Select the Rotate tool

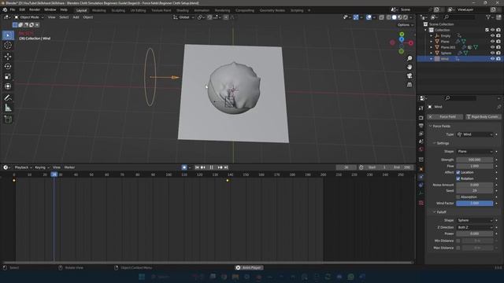click(x=8, y=66)
